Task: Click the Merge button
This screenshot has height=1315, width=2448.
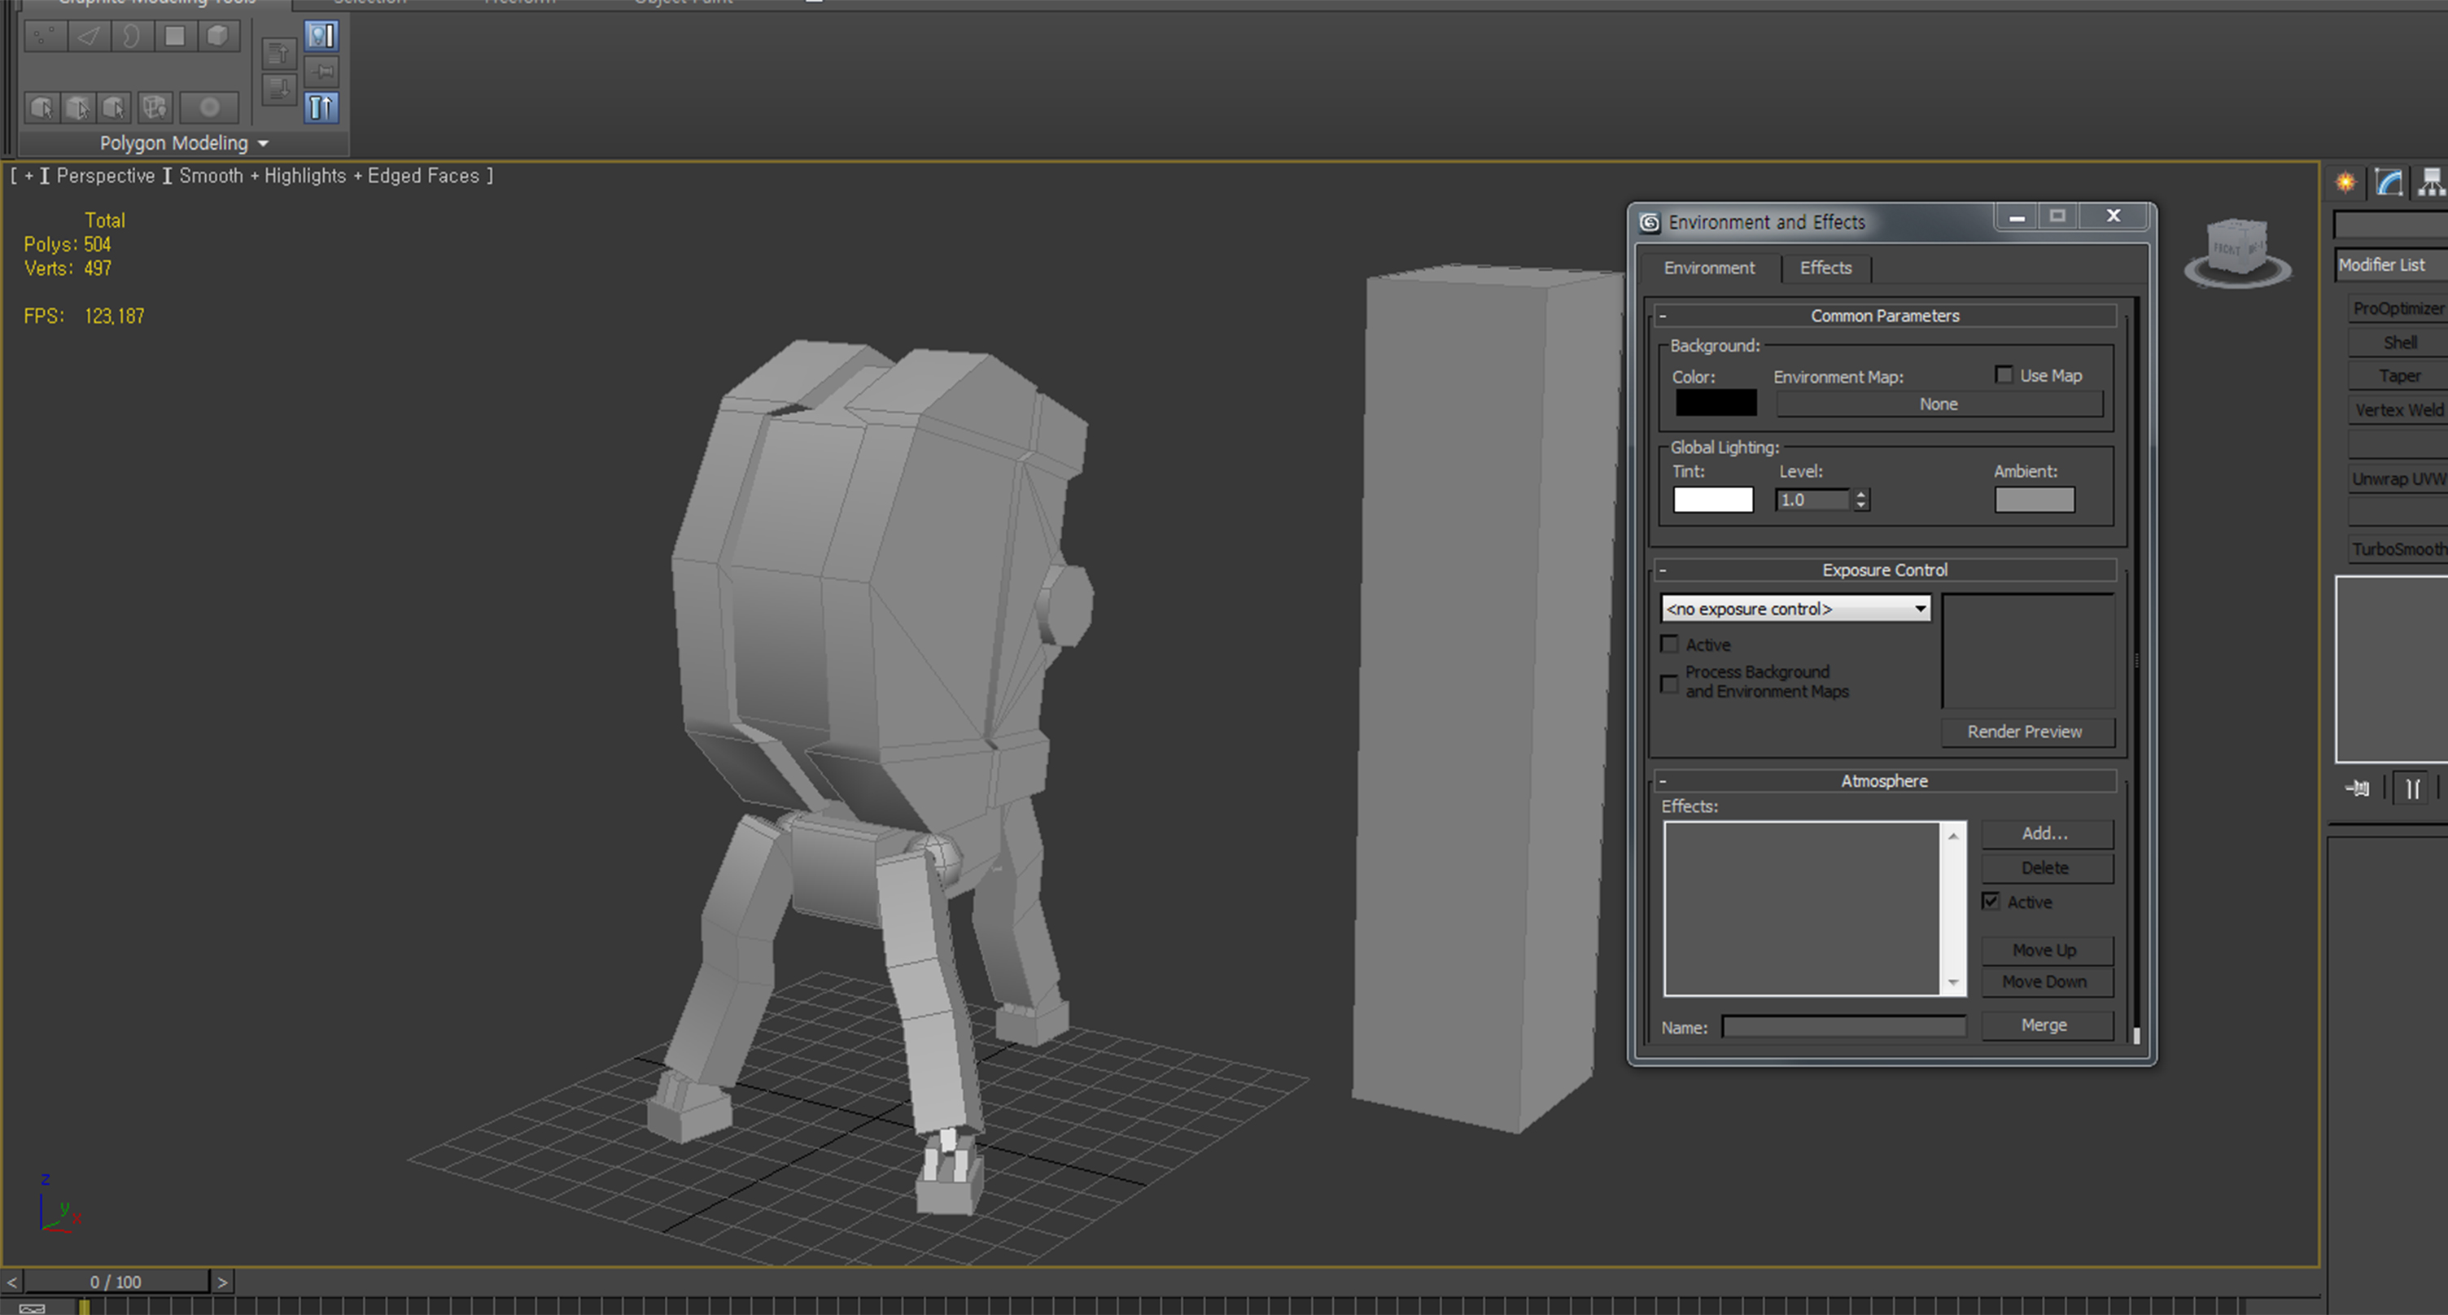Action: [2046, 1025]
